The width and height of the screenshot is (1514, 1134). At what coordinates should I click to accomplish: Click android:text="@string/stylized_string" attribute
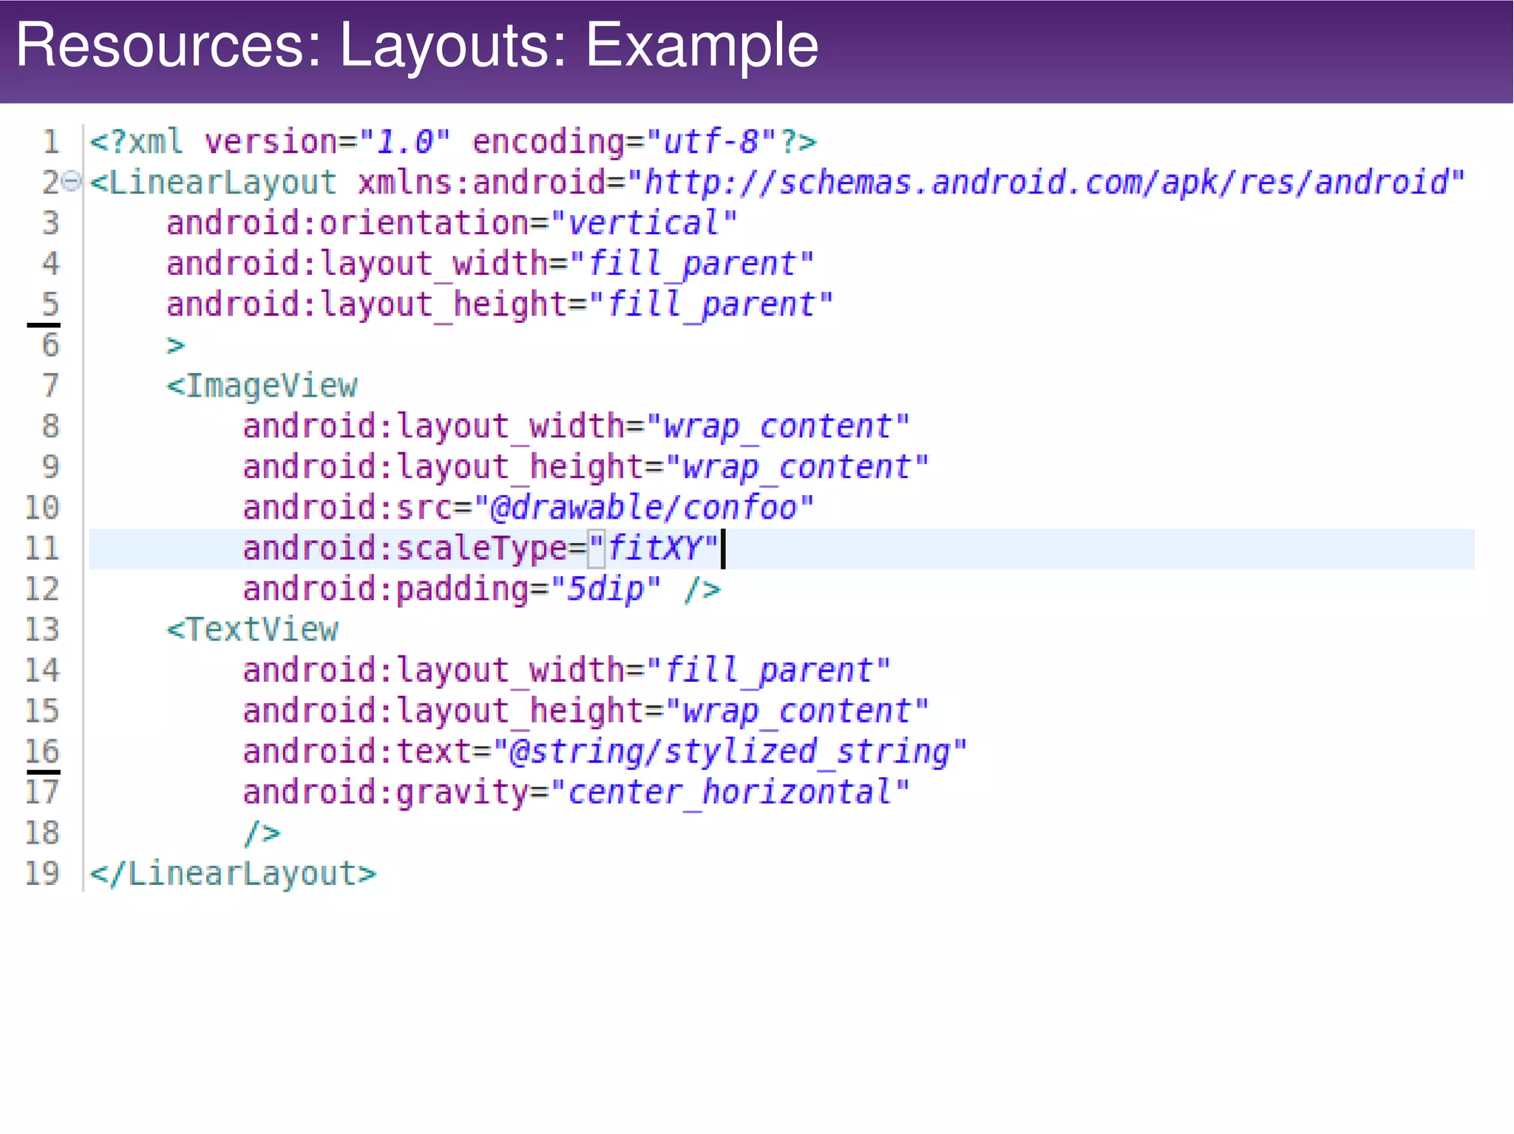[x=605, y=752]
